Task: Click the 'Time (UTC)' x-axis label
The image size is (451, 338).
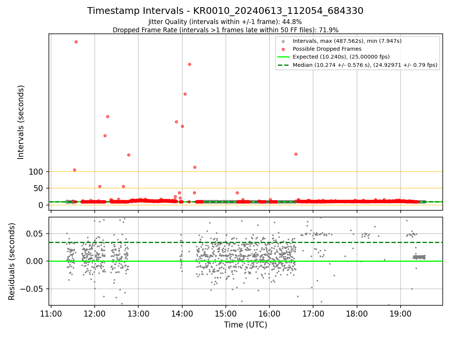Action: tap(245, 325)
